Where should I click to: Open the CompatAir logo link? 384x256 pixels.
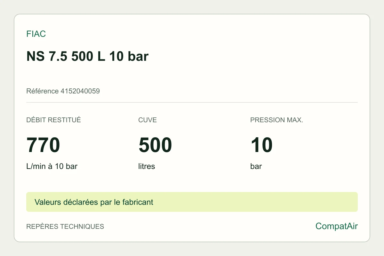click(337, 226)
